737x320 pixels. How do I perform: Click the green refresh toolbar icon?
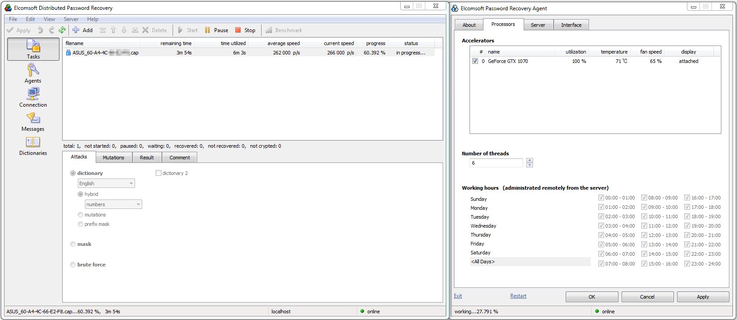62,30
